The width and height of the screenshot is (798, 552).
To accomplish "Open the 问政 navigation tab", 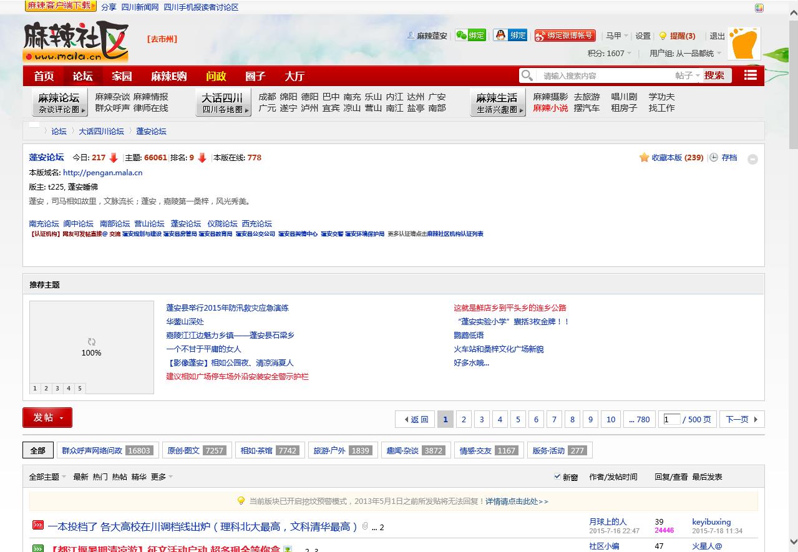I will tap(216, 76).
